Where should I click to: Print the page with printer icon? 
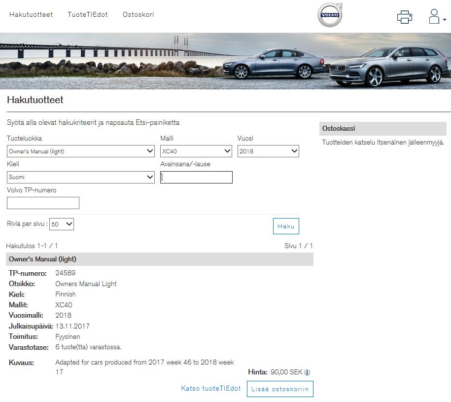(404, 17)
